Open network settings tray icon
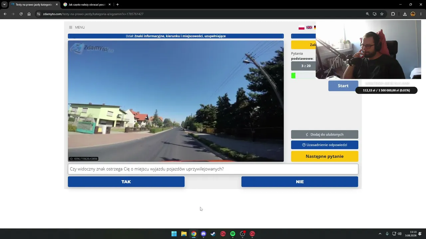 pos(394,234)
